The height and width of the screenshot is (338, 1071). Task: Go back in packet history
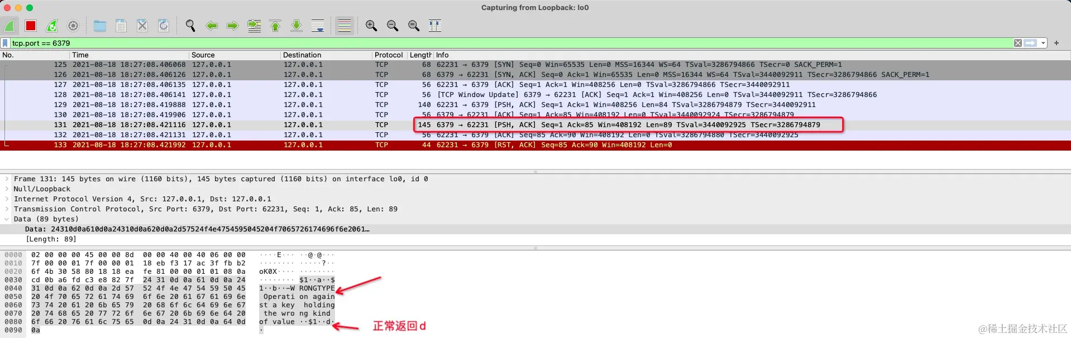tap(212, 26)
